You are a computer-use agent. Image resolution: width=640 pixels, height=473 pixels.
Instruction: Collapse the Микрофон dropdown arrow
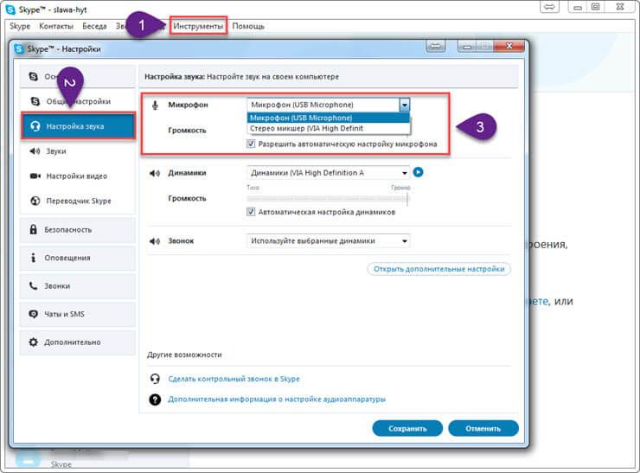point(404,105)
